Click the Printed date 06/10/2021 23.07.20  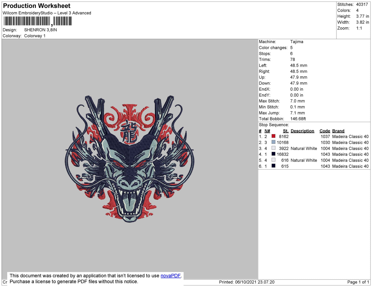click(255, 282)
